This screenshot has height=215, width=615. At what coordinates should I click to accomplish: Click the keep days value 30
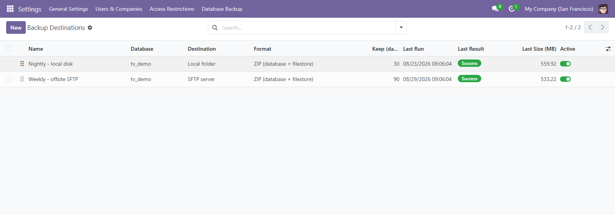coord(396,64)
